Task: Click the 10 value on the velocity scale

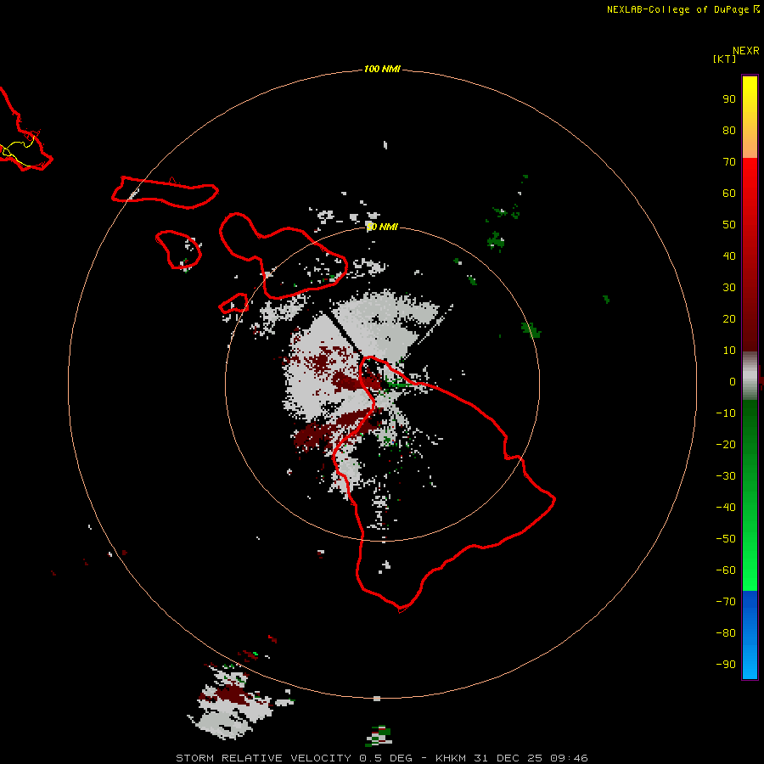Action: [x=729, y=351]
